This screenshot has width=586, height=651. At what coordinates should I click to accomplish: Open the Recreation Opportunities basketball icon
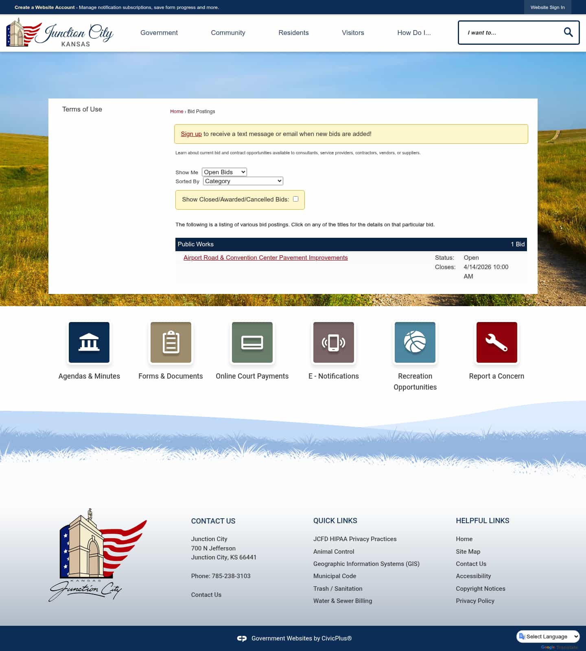tap(415, 342)
